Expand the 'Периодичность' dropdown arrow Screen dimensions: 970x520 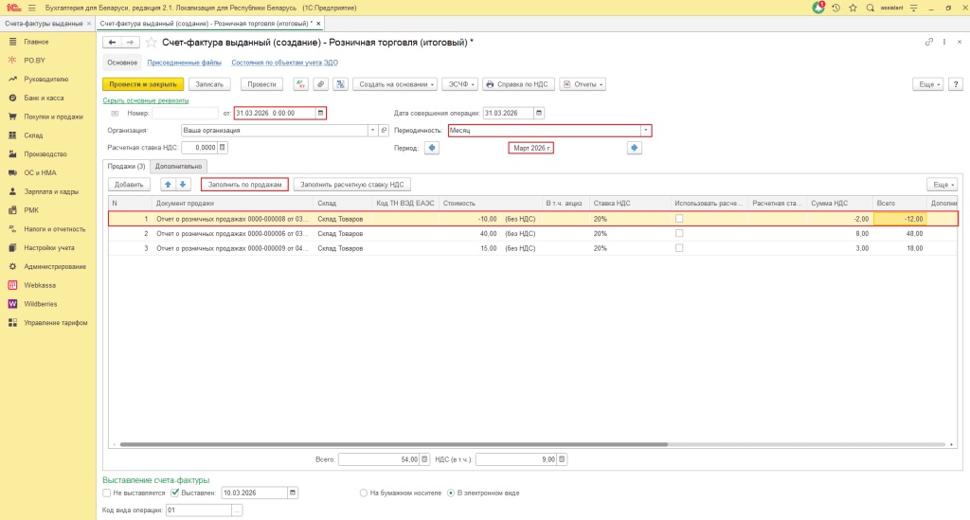[646, 131]
